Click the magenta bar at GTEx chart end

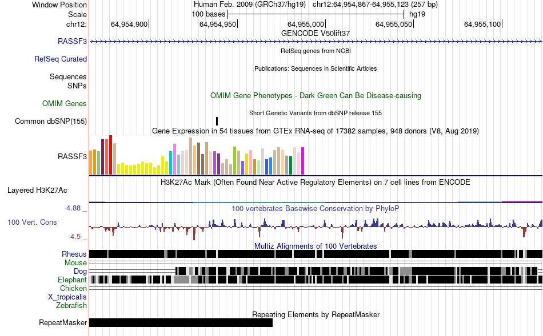(303, 161)
